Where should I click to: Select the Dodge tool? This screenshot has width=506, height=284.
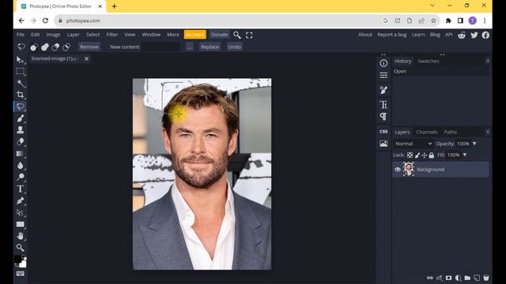(x=21, y=177)
